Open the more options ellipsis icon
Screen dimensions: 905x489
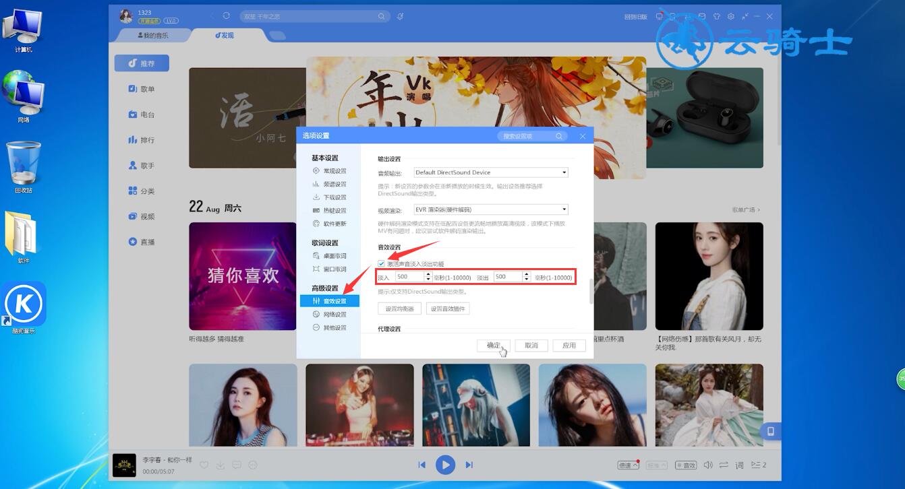pyautogui.click(x=253, y=465)
